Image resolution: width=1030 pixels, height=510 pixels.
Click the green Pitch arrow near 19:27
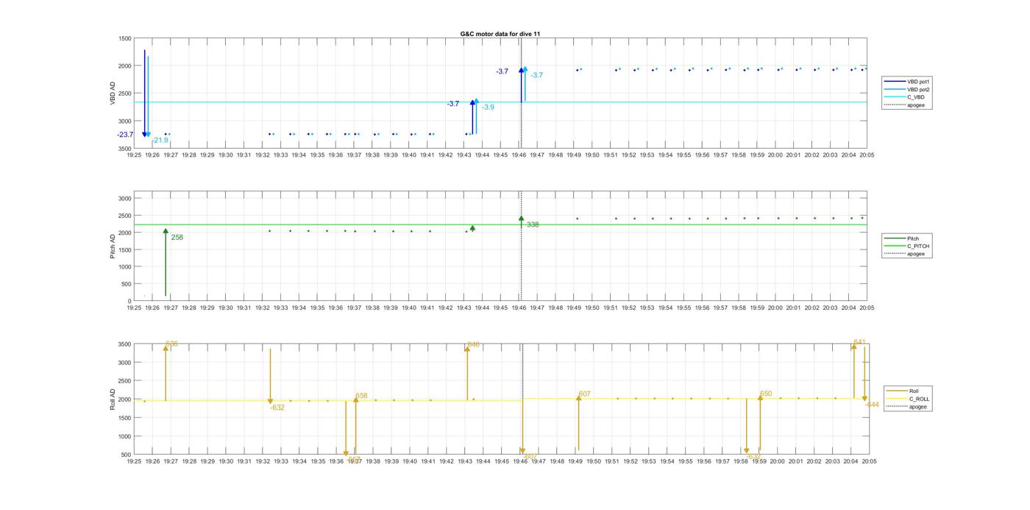pyautogui.click(x=166, y=262)
